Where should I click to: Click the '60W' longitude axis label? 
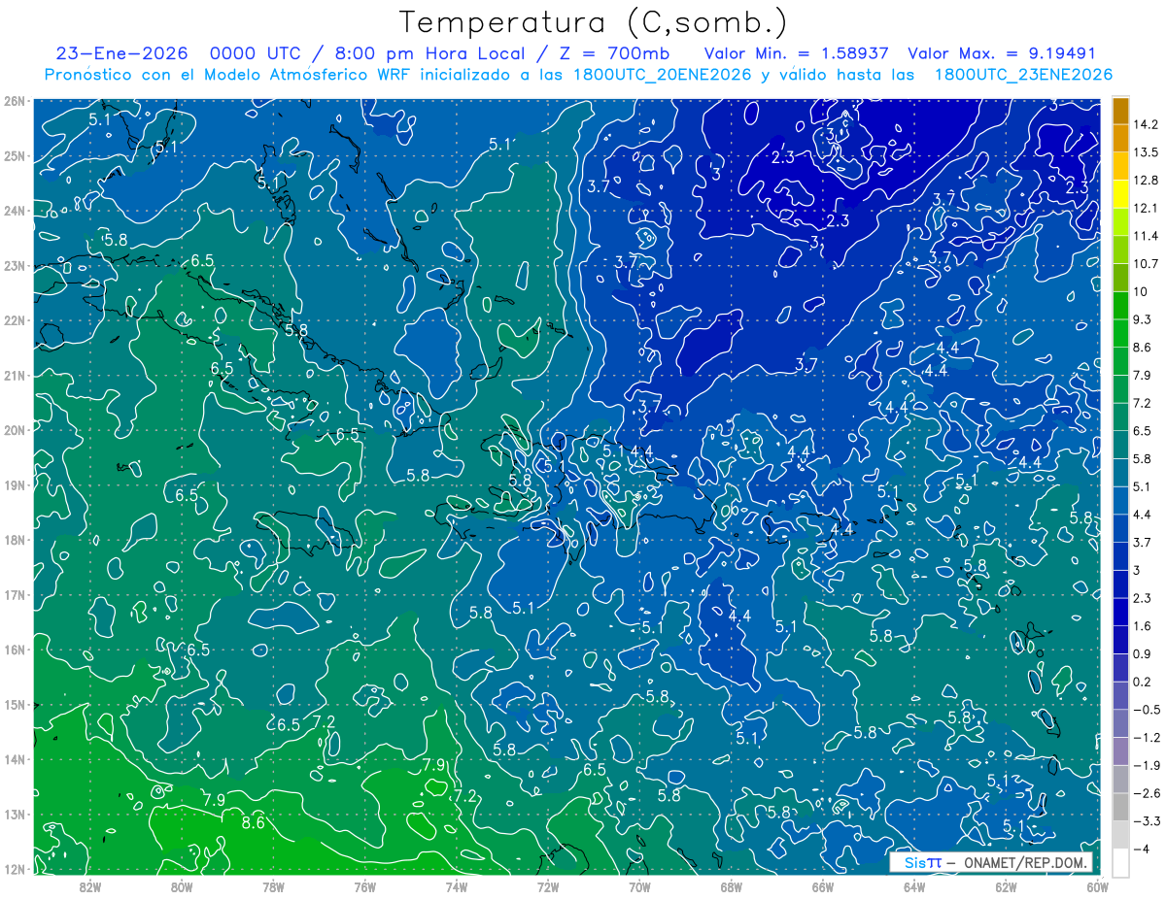click(1097, 886)
